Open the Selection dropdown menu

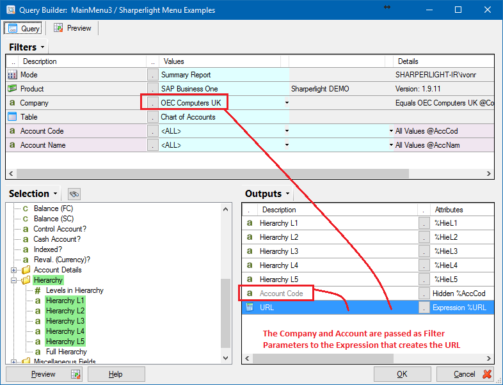coord(55,194)
